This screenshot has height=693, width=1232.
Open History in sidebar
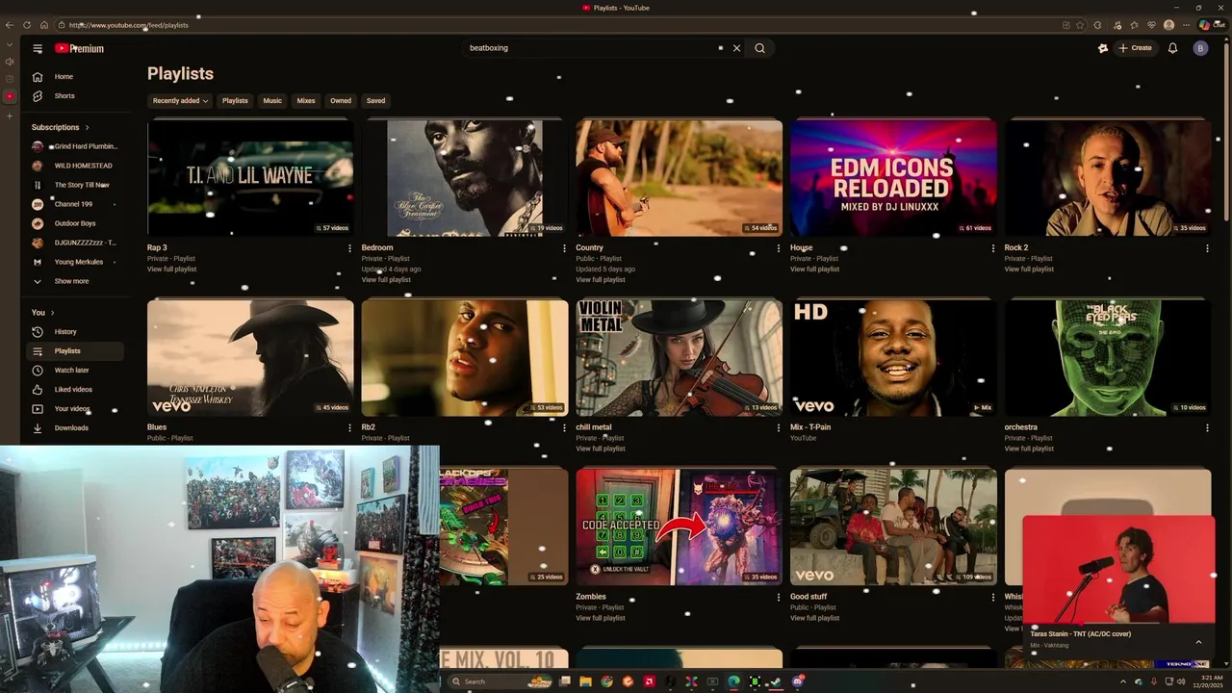pyautogui.click(x=75, y=331)
